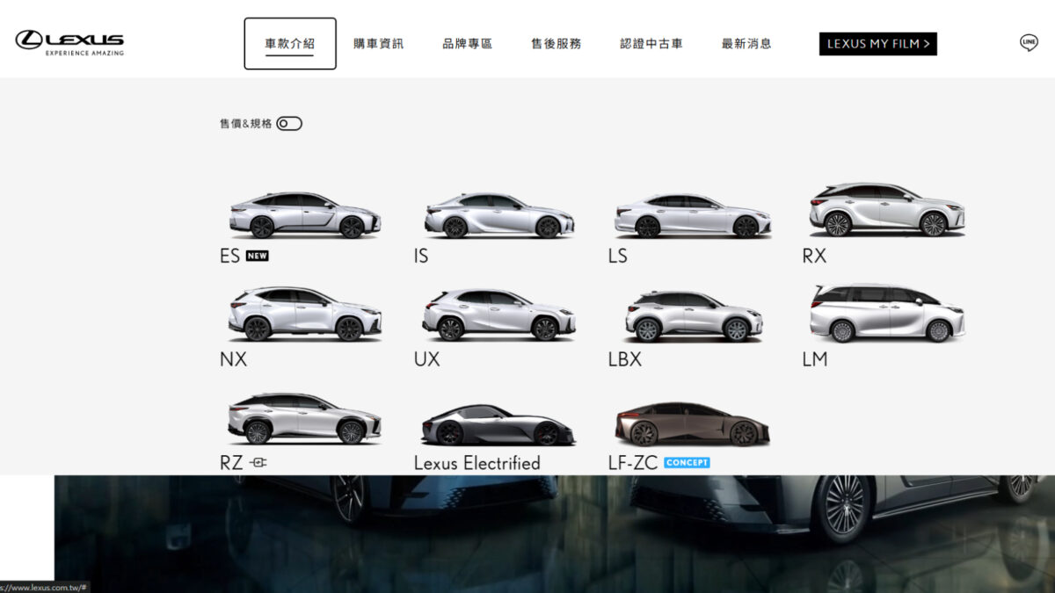Click the LM model name

coord(815,359)
